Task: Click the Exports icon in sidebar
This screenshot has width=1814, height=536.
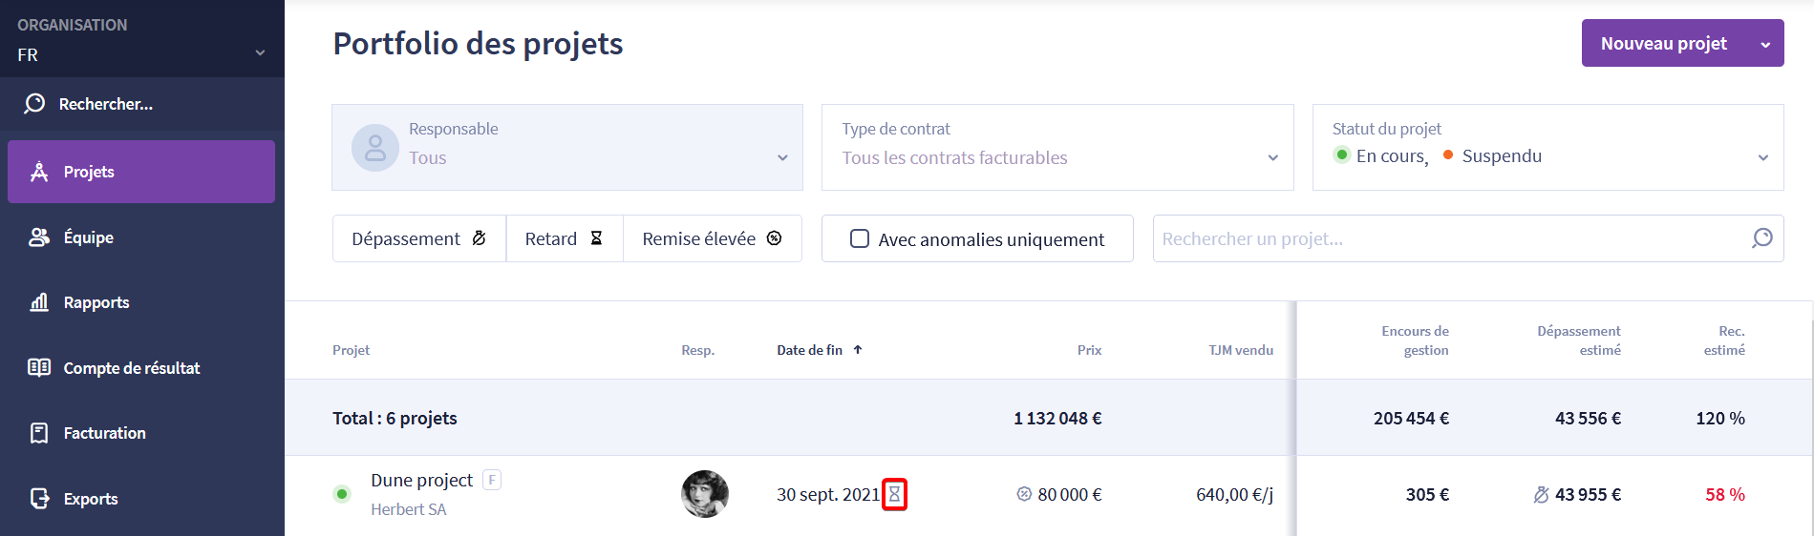Action: click(x=39, y=498)
